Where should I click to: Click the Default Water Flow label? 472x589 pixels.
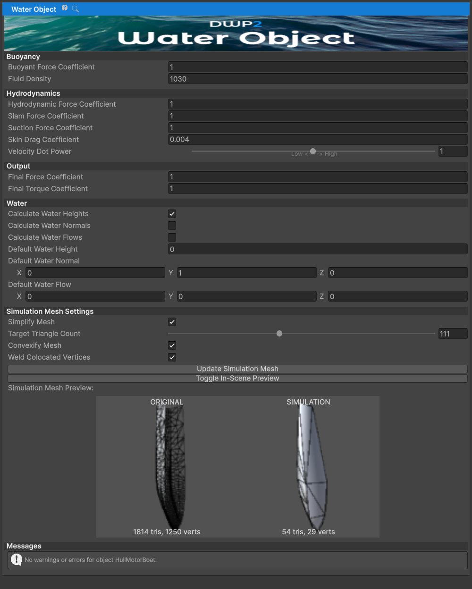(x=40, y=285)
